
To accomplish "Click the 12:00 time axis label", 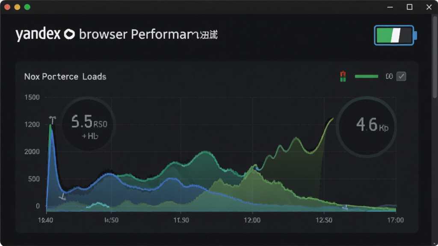I will 252,220.
